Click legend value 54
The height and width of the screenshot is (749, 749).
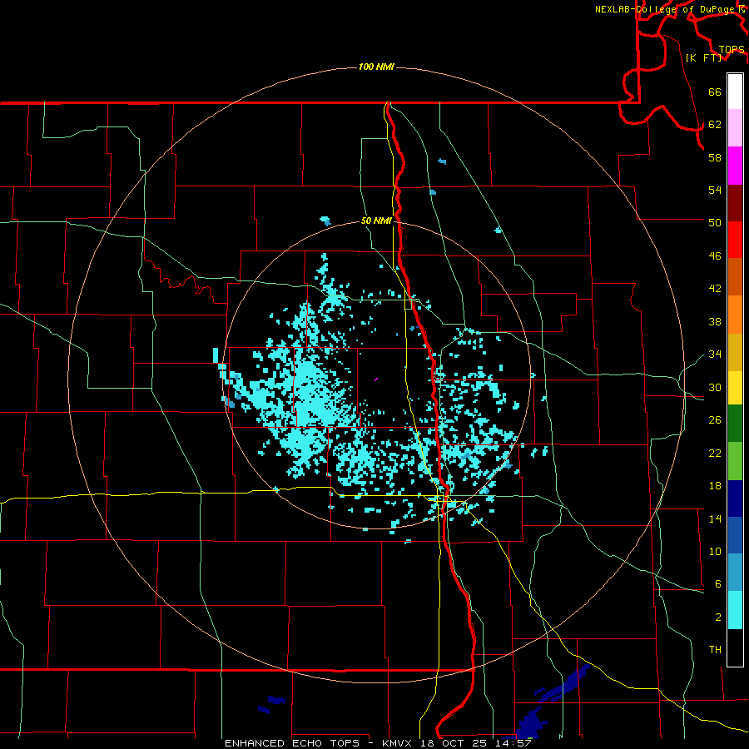point(715,190)
